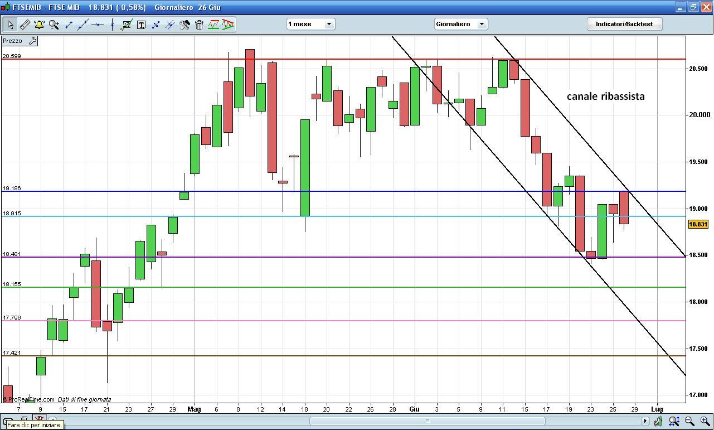The image size is (714, 430).
Task: Open the hammer and wrench settings tool
Action: (x=184, y=25)
